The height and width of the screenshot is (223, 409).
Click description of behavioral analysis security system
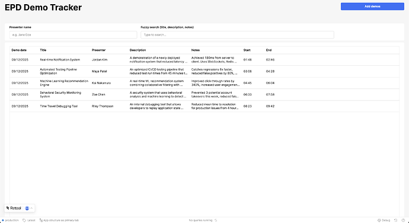[x=158, y=94]
